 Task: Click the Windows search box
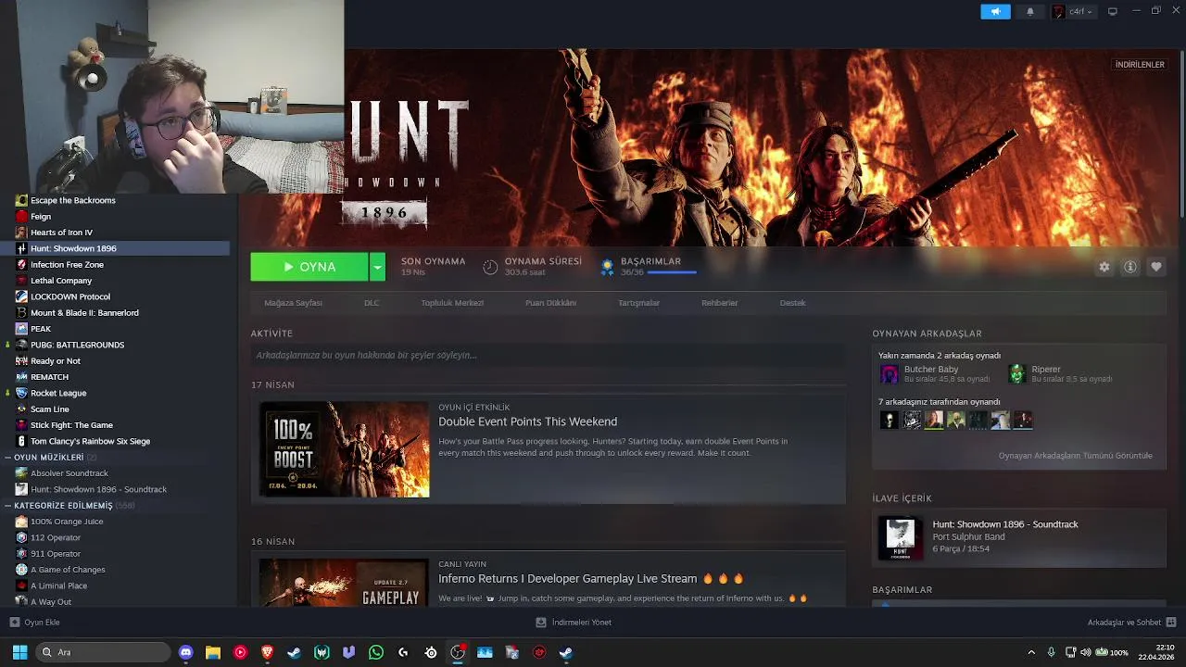click(x=103, y=652)
